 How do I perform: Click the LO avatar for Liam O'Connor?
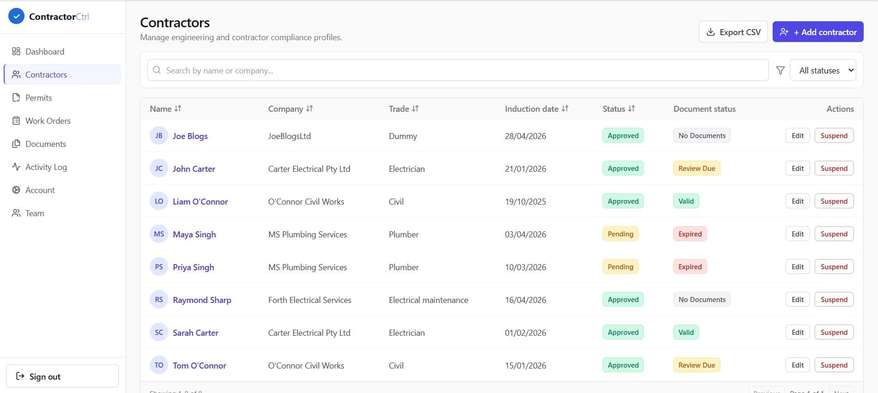159,201
